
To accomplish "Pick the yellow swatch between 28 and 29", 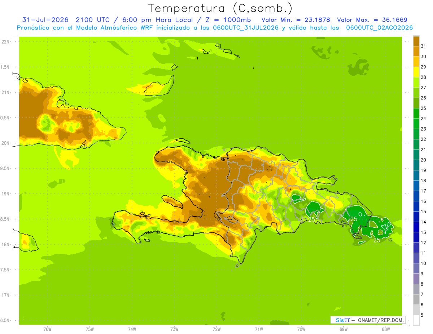I will point(416,72).
